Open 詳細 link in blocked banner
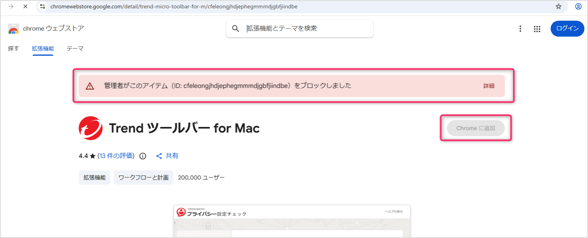Screen dimensions: 588x238 point(489,86)
